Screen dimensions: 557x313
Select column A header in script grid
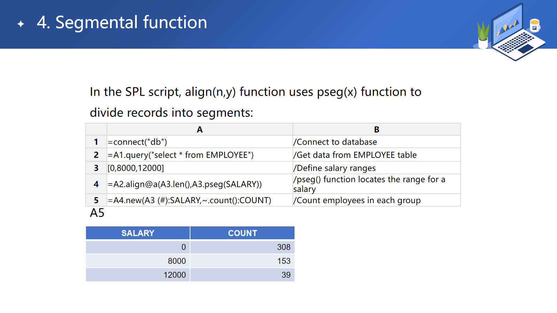199,129
